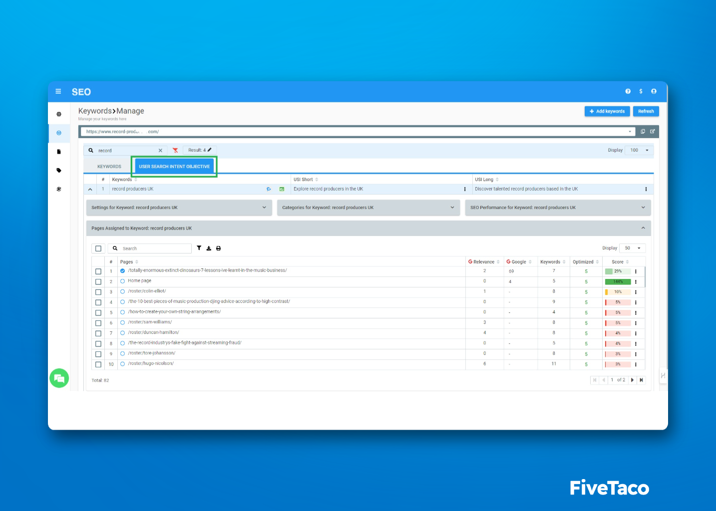The image size is (716, 511).
Task: Check the box for /roster/tore-johansson/ row
Action: 98,354
